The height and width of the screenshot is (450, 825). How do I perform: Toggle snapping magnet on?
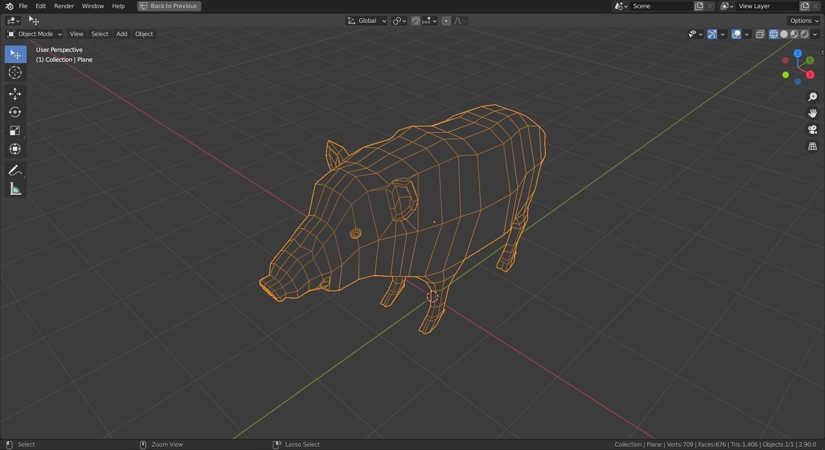pos(416,21)
